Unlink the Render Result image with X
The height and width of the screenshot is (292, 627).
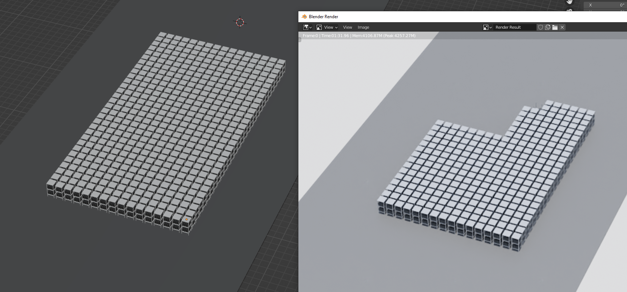click(562, 27)
